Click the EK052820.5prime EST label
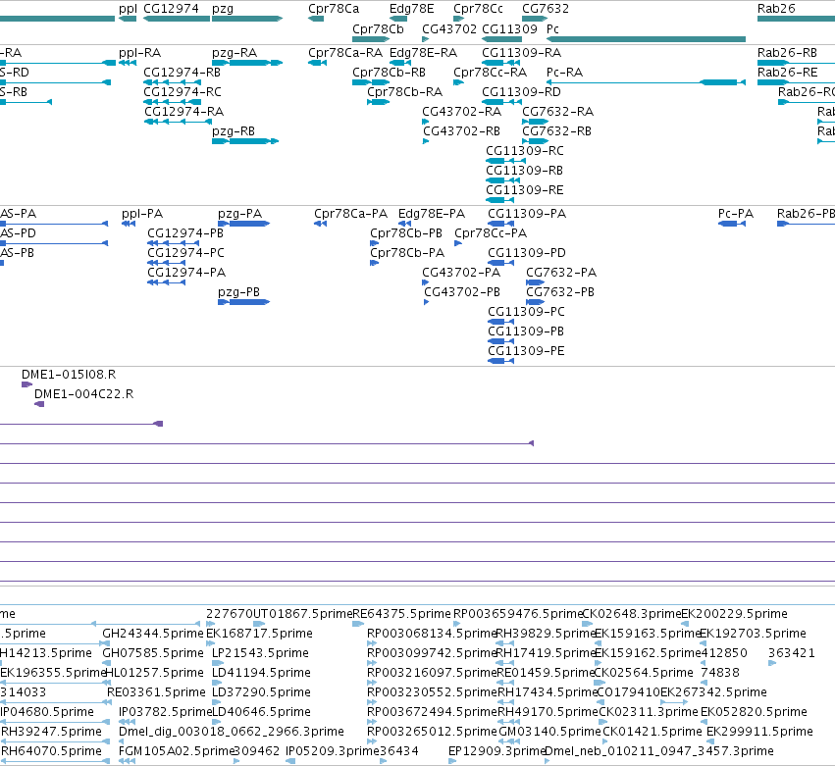The width and height of the screenshot is (835, 766). (x=754, y=712)
